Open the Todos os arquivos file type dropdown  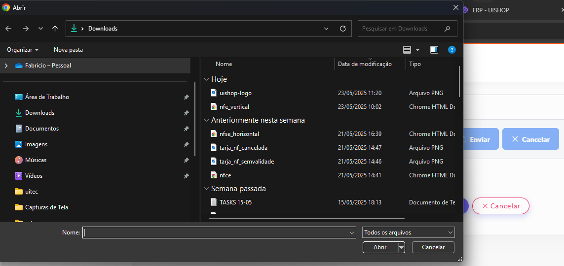408,233
